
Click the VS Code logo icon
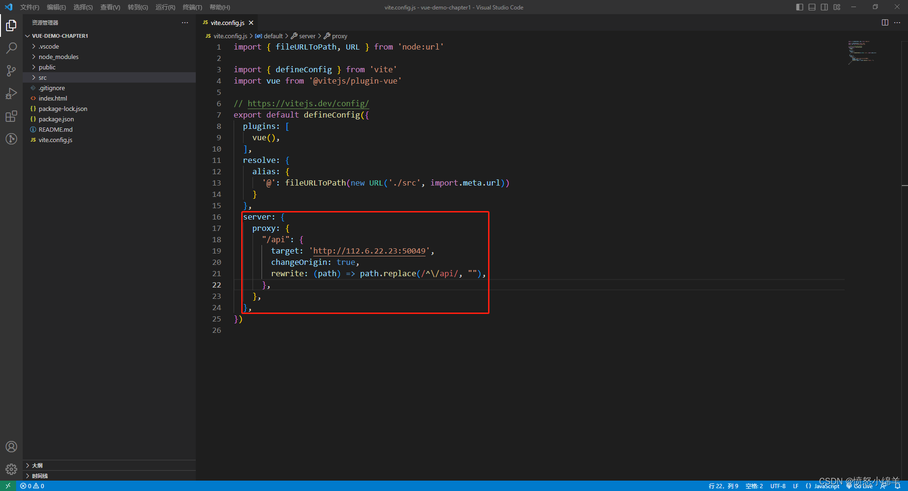pyautogui.click(x=9, y=7)
